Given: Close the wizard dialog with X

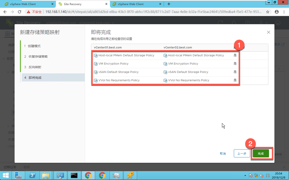Looking at the screenshot, I should 268,32.
